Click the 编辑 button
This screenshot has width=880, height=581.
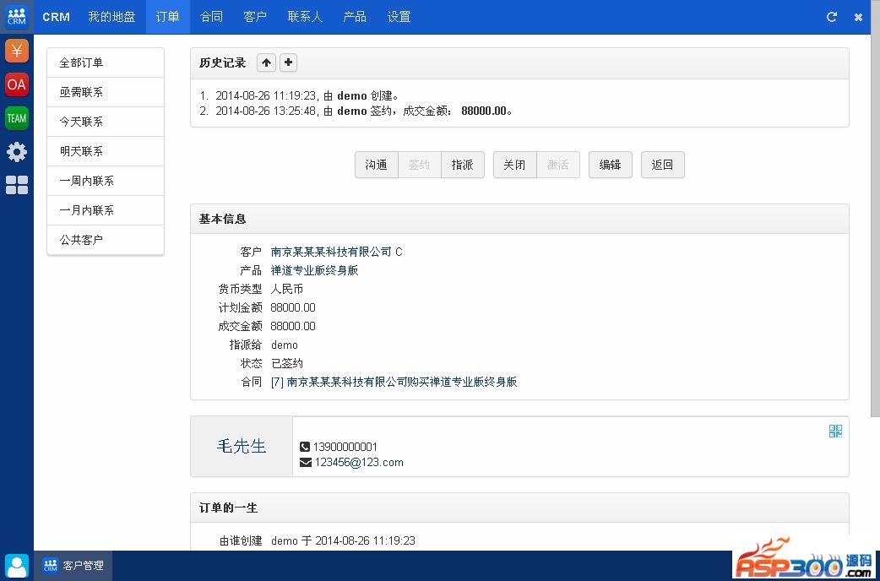610,165
